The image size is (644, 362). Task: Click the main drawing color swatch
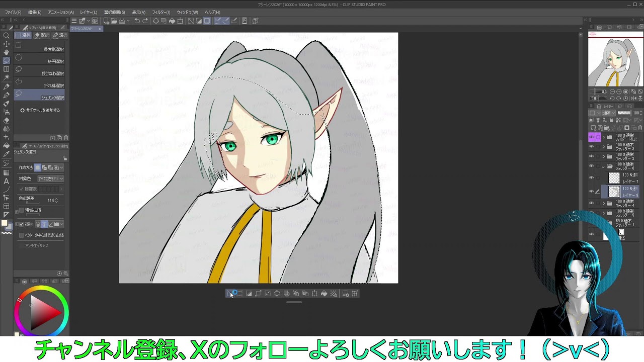[x=5, y=223]
